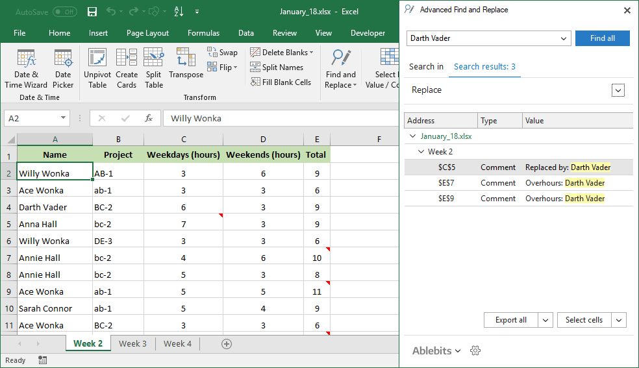The width and height of the screenshot is (639, 368).
Task: Switch to the Insert ribbon tab
Action: pyautogui.click(x=98, y=33)
